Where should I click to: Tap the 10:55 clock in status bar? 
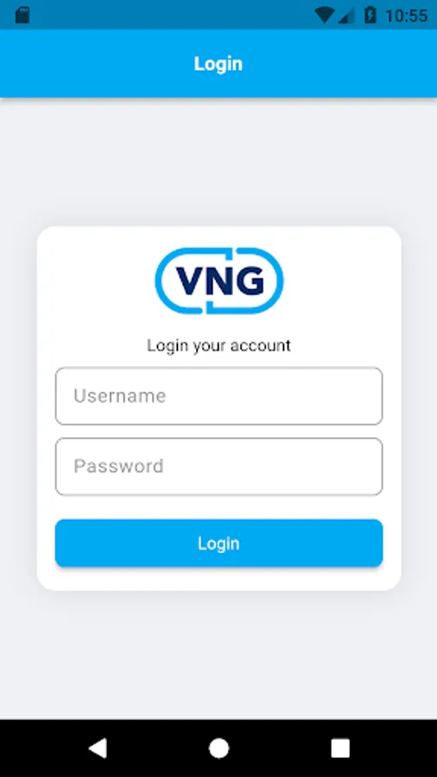click(406, 16)
